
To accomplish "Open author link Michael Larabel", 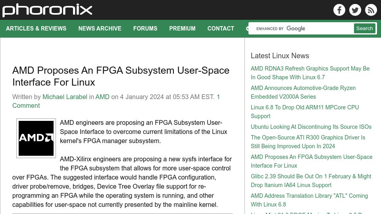I will 65,97.
